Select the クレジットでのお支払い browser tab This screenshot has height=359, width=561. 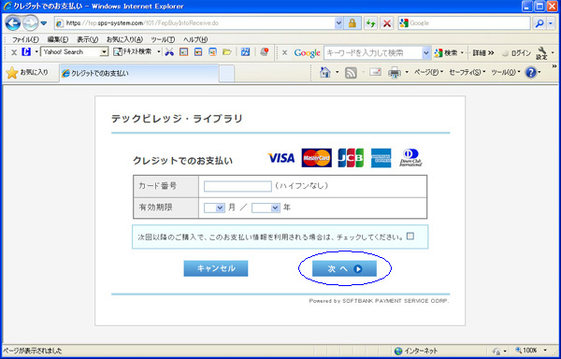coord(138,73)
